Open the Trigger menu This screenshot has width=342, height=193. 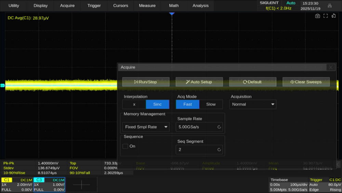click(x=94, y=5)
